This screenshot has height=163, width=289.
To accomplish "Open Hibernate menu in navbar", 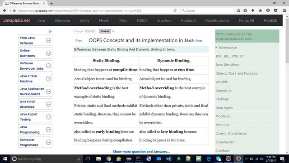I will coord(62,20).
